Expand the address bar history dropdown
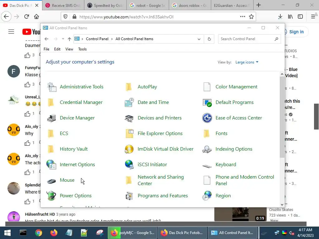This screenshot has height=239, width=319. (x=199, y=39)
